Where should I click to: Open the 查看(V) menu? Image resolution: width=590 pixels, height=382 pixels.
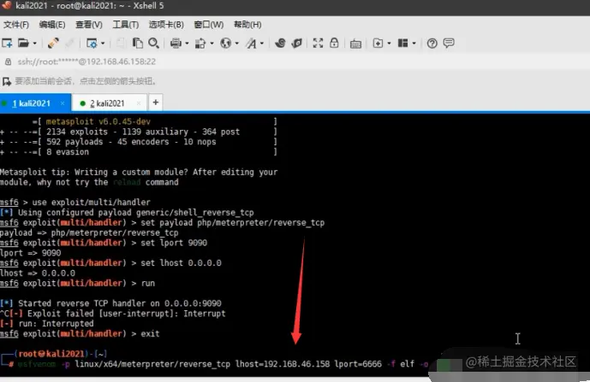click(89, 25)
